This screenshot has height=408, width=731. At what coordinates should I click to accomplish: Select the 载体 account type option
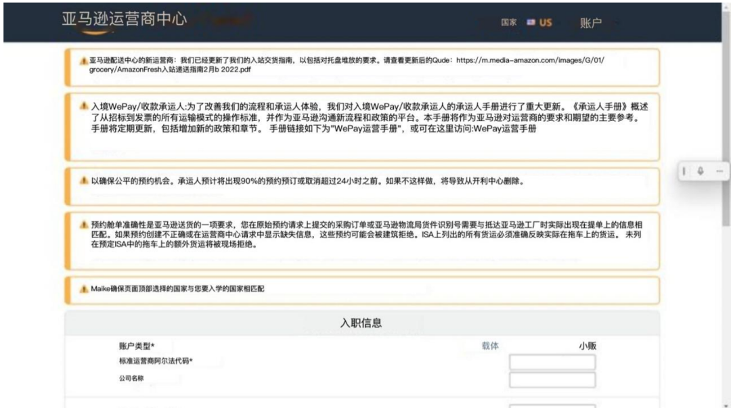tap(490, 345)
